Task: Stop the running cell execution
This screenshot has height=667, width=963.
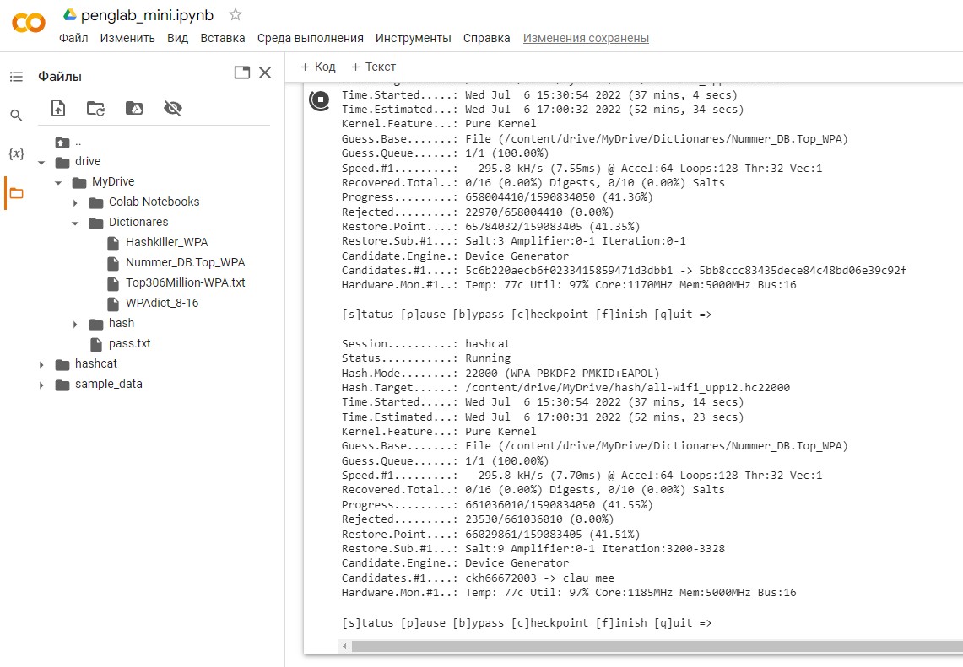Action: 320,100
